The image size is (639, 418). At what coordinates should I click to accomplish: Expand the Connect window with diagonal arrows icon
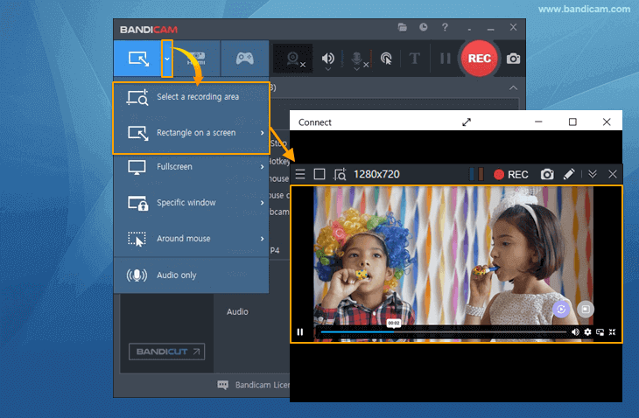tap(467, 122)
